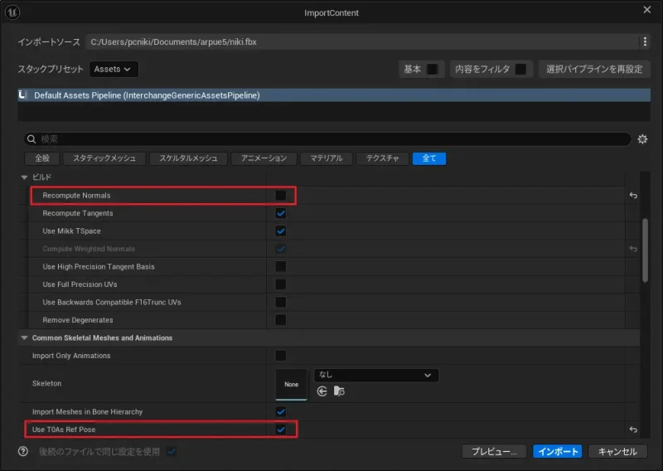Collapse Common Skeletal Meshes and Animations section
This screenshot has width=663, height=471.
click(x=24, y=337)
